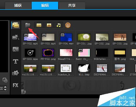Image resolution: width=136 pixels, height=107 pixels.
Task: Expand the library navigation panel arrow
Action: click(23, 92)
